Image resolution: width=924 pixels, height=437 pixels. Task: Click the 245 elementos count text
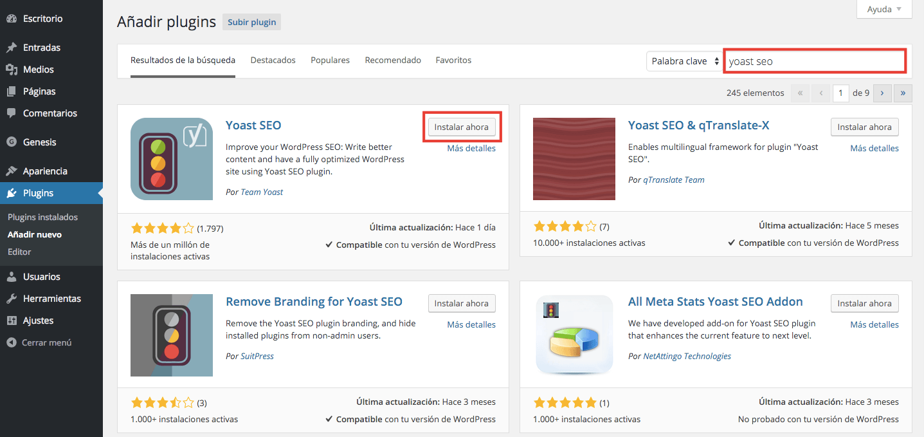tap(756, 93)
